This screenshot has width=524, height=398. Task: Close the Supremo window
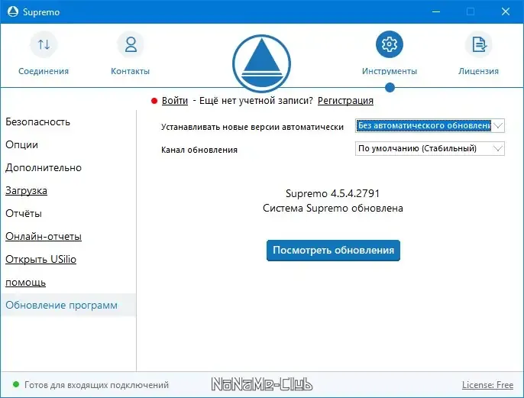tap(506, 11)
